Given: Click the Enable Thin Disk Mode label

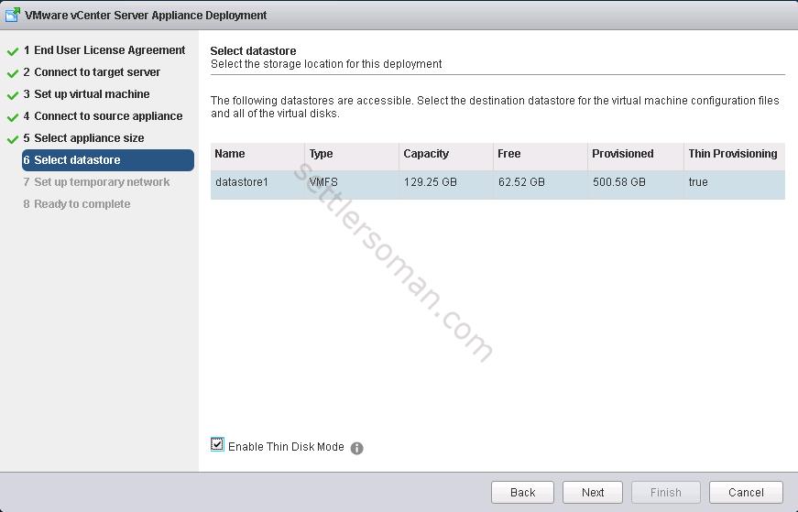Looking at the screenshot, I should click(286, 447).
